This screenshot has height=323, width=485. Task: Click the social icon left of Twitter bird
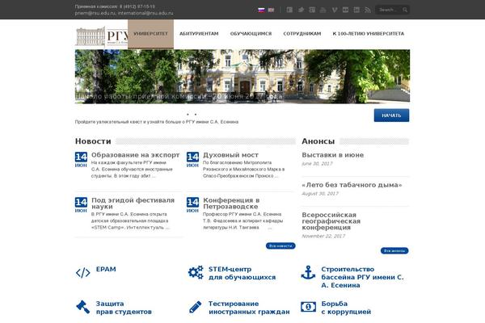tap(289, 10)
